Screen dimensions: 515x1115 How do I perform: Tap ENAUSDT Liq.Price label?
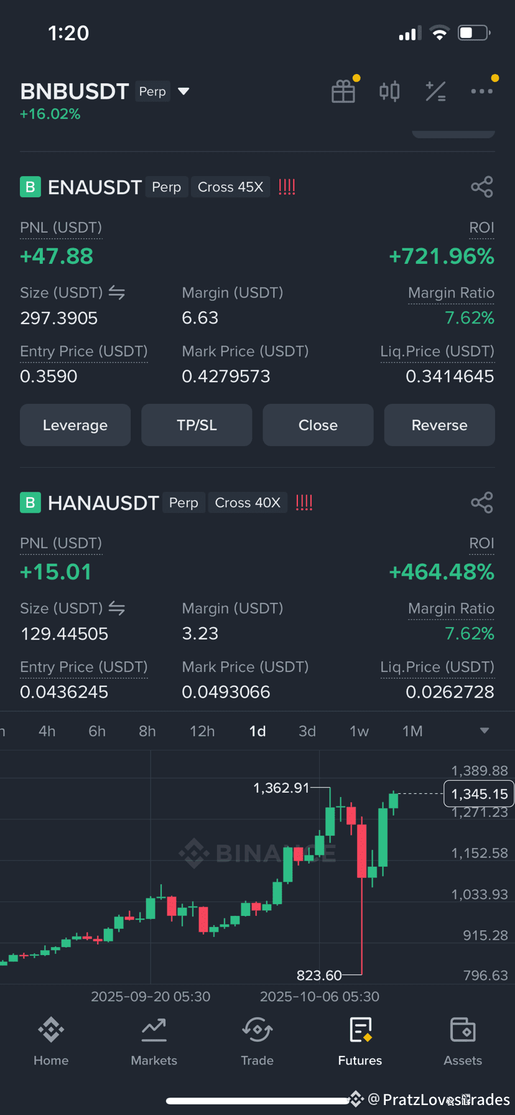(x=437, y=352)
